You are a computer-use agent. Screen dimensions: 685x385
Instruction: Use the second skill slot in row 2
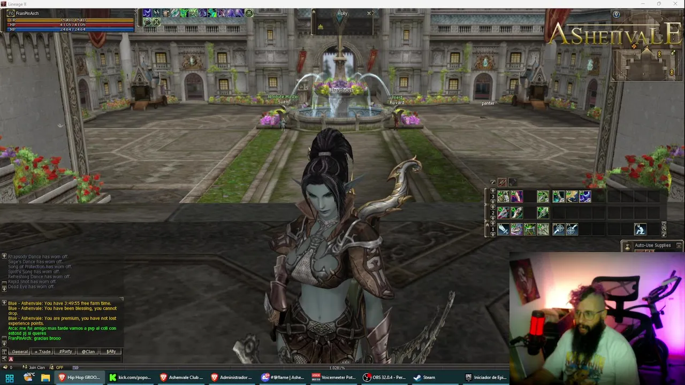point(516,213)
